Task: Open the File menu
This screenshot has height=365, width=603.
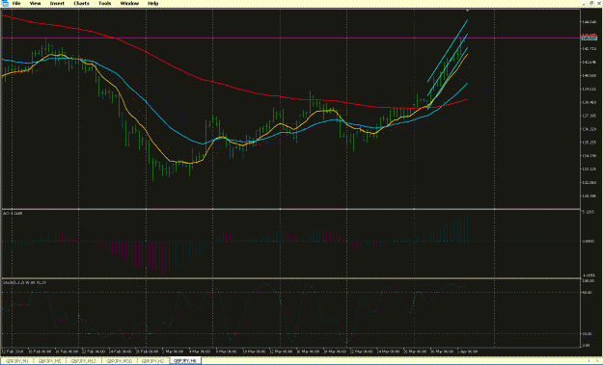Action: tap(16, 4)
